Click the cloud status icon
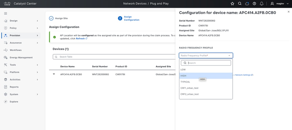292x130 pixels. click(247, 4)
